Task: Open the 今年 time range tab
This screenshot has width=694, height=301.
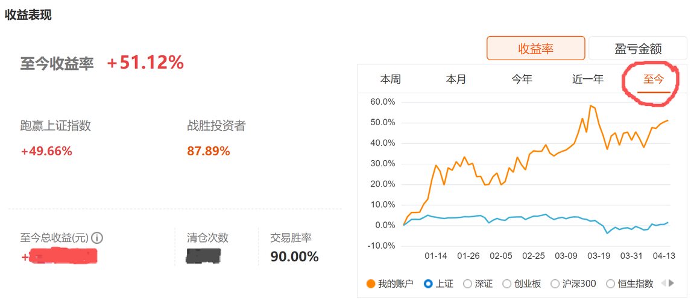Action: (x=522, y=79)
